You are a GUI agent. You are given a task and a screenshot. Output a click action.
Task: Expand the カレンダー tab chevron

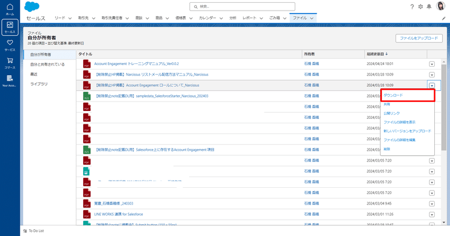(221, 18)
